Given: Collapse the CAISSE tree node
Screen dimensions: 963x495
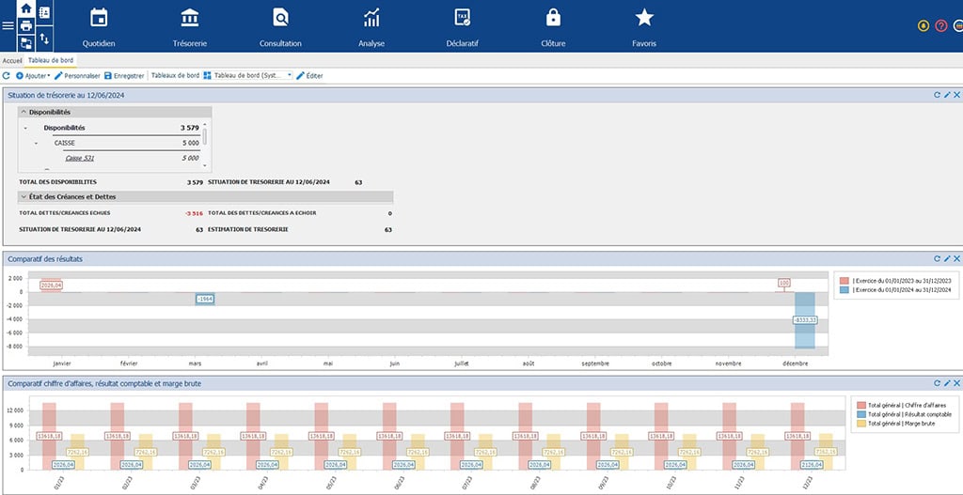Looking at the screenshot, I should coord(37,143).
